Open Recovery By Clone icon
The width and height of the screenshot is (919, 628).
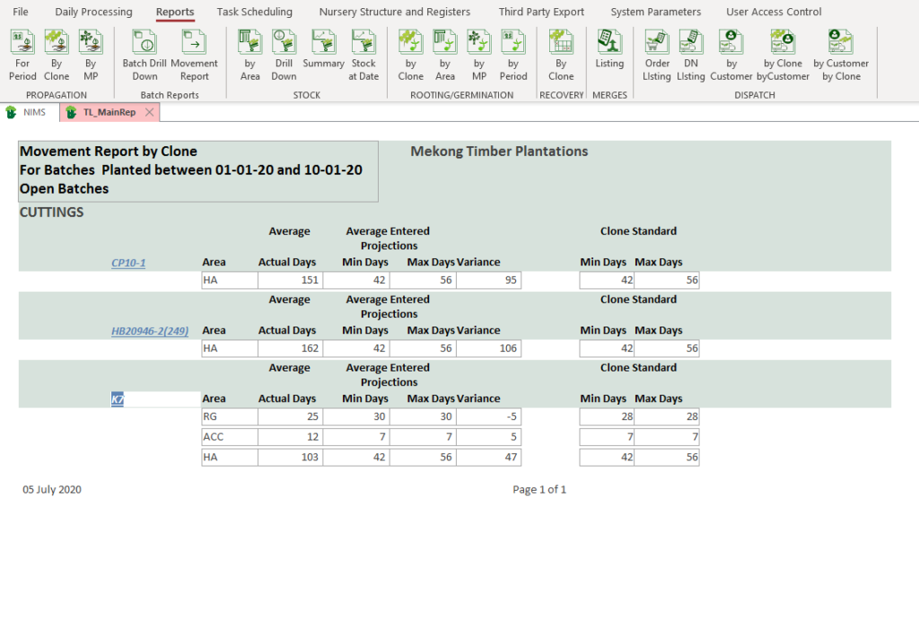561,43
